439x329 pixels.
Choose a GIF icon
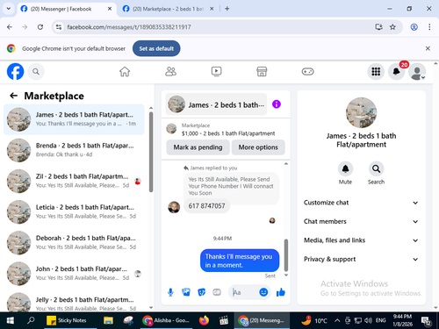coord(217,292)
